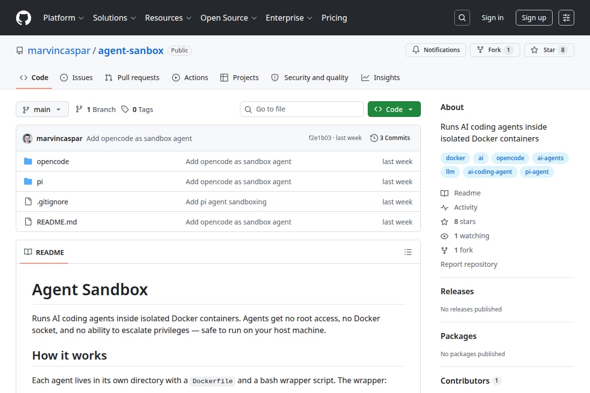View the 1 Branch link
The image size is (590, 393).
(95, 110)
